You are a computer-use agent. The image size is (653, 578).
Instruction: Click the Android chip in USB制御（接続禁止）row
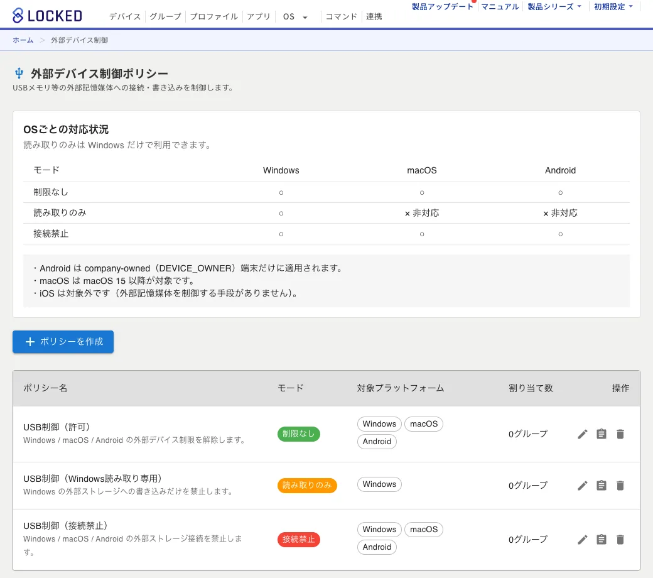(377, 547)
